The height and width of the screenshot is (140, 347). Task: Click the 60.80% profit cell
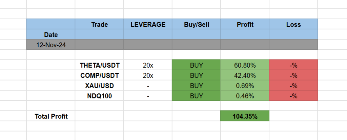[245, 65]
